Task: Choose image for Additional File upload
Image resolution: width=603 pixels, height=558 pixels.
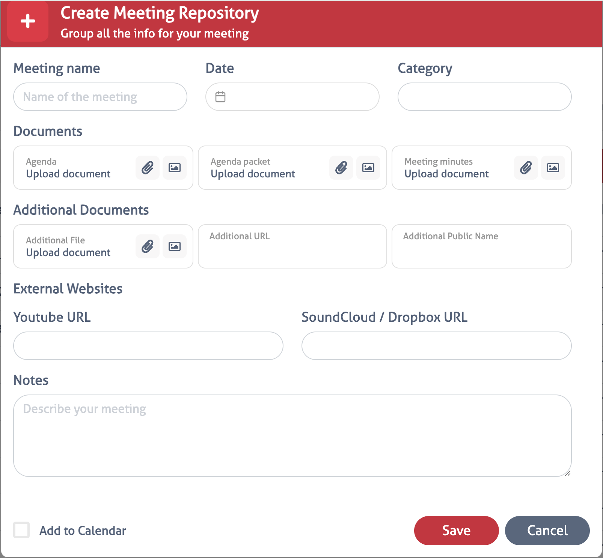Action: click(x=175, y=246)
